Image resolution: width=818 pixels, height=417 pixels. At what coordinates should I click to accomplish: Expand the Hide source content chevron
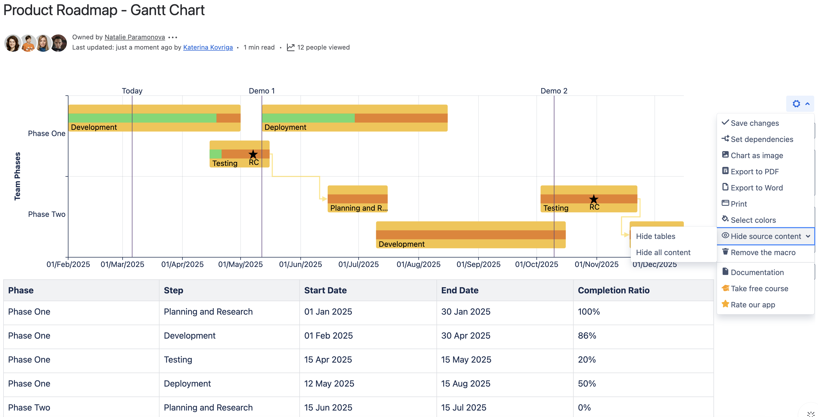point(808,236)
